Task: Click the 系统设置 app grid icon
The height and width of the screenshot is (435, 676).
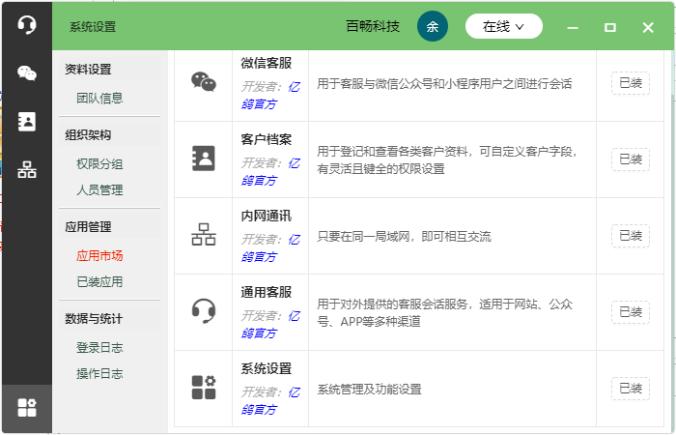Action: [204, 387]
